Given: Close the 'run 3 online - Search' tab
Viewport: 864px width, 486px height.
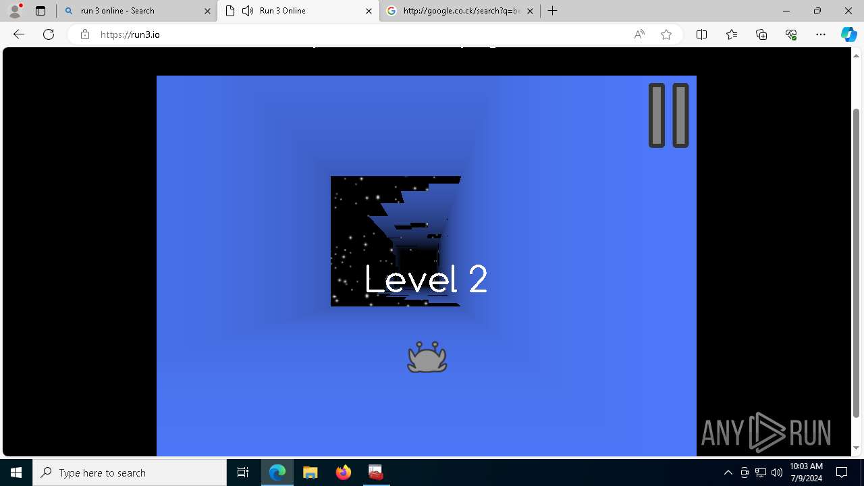Looking at the screenshot, I should pyautogui.click(x=207, y=11).
